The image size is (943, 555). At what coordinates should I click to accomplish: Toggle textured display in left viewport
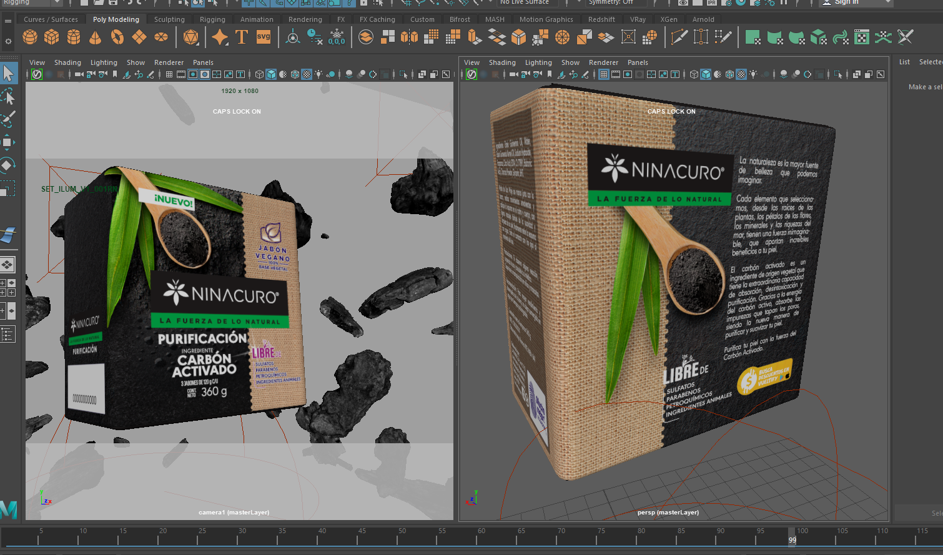307,74
